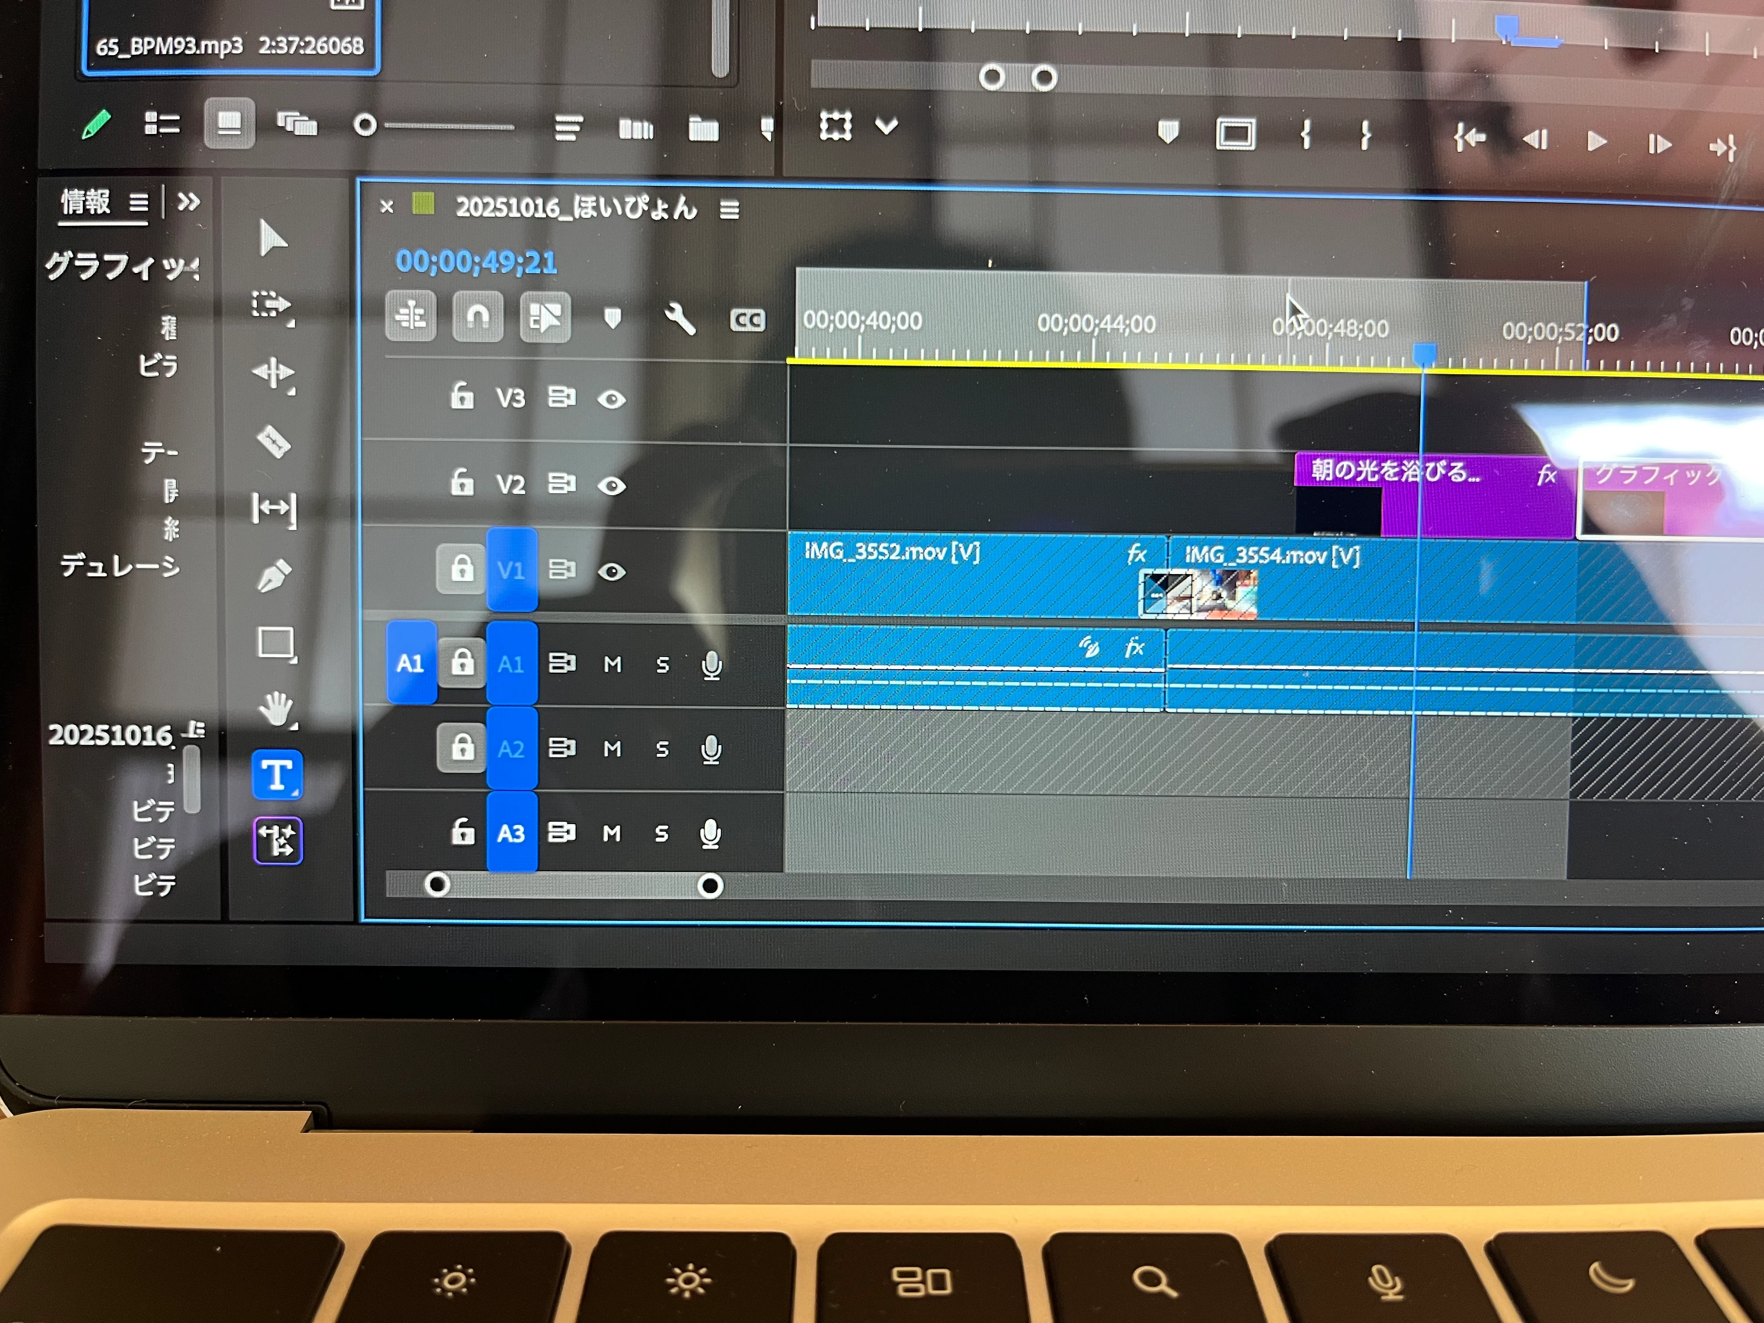This screenshot has width=1764, height=1323.
Task: Open timeline wrench display settings
Action: coord(679,319)
